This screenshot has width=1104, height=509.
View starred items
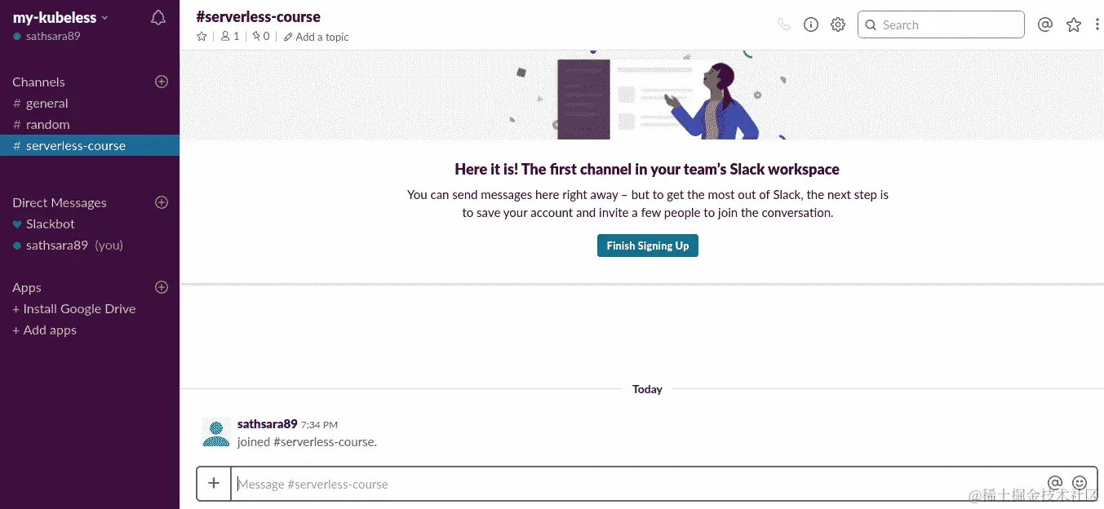coord(1073,24)
